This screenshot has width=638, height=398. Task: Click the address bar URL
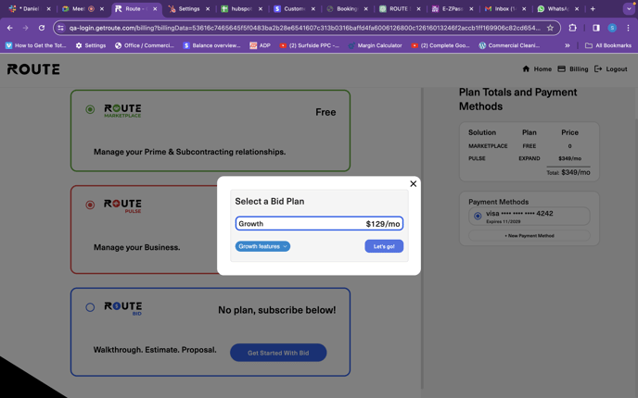pyautogui.click(x=305, y=28)
